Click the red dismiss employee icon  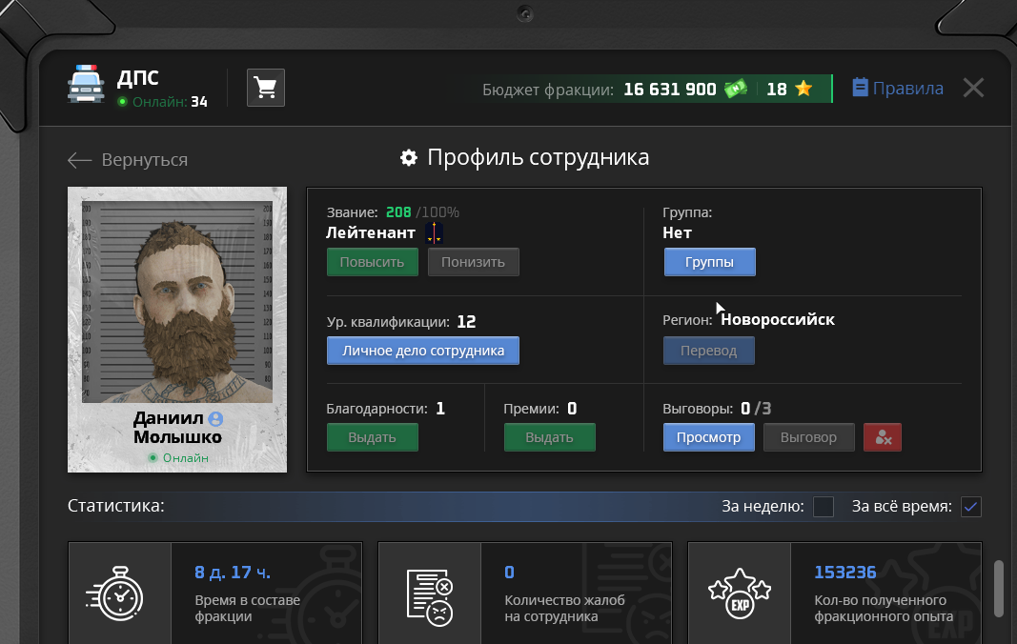click(882, 437)
